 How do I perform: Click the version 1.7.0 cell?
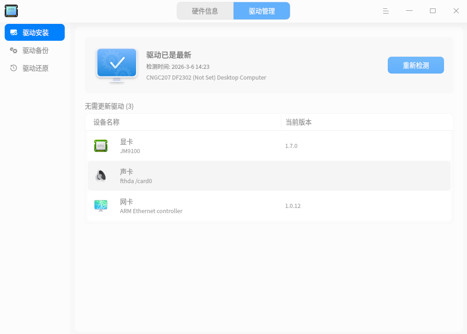coord(291,146)
